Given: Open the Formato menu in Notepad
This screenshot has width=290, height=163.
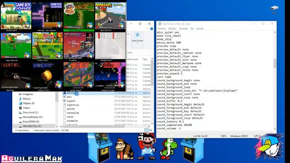Looking at the screenshot, I should pos(183,29).
